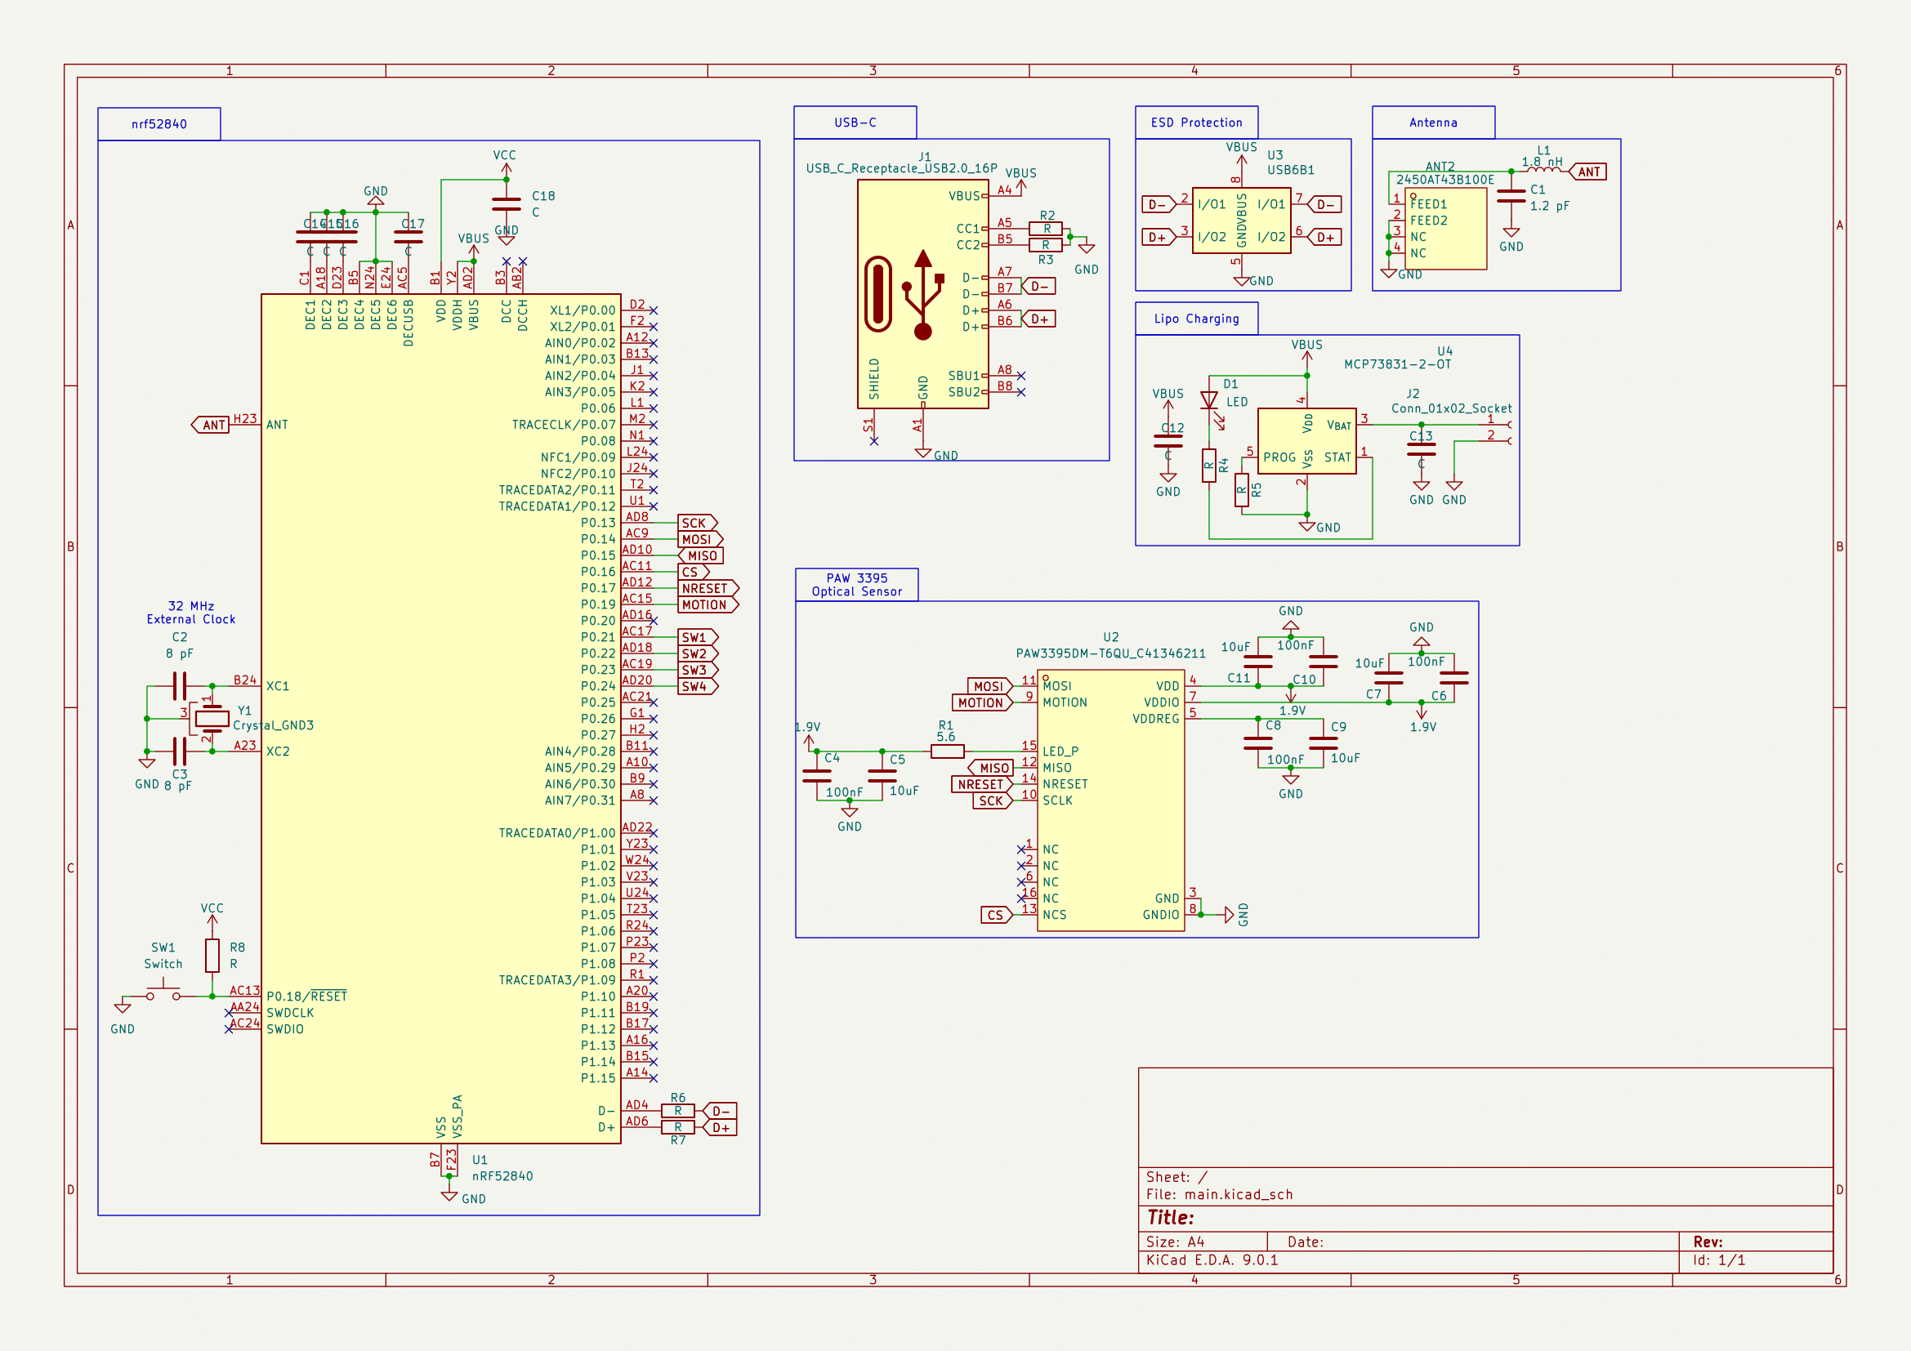Image resolution: width=1911 pixels, height=1351 pixels.
Task: Select the U4 MCP73831 charger body
Action: point(1306,441)
